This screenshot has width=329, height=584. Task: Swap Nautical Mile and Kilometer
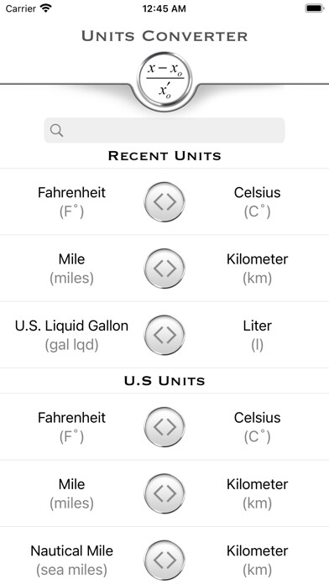click(x=164, y=560)
